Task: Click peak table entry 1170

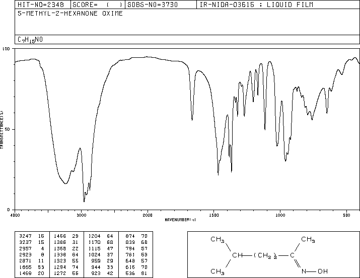Action: tap(94, 242)
